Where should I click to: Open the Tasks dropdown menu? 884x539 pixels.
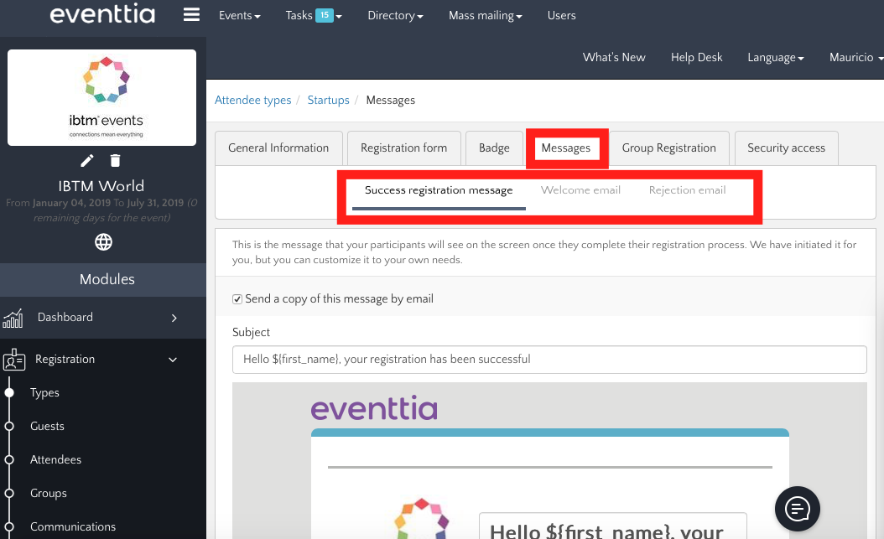coord(313,15)
